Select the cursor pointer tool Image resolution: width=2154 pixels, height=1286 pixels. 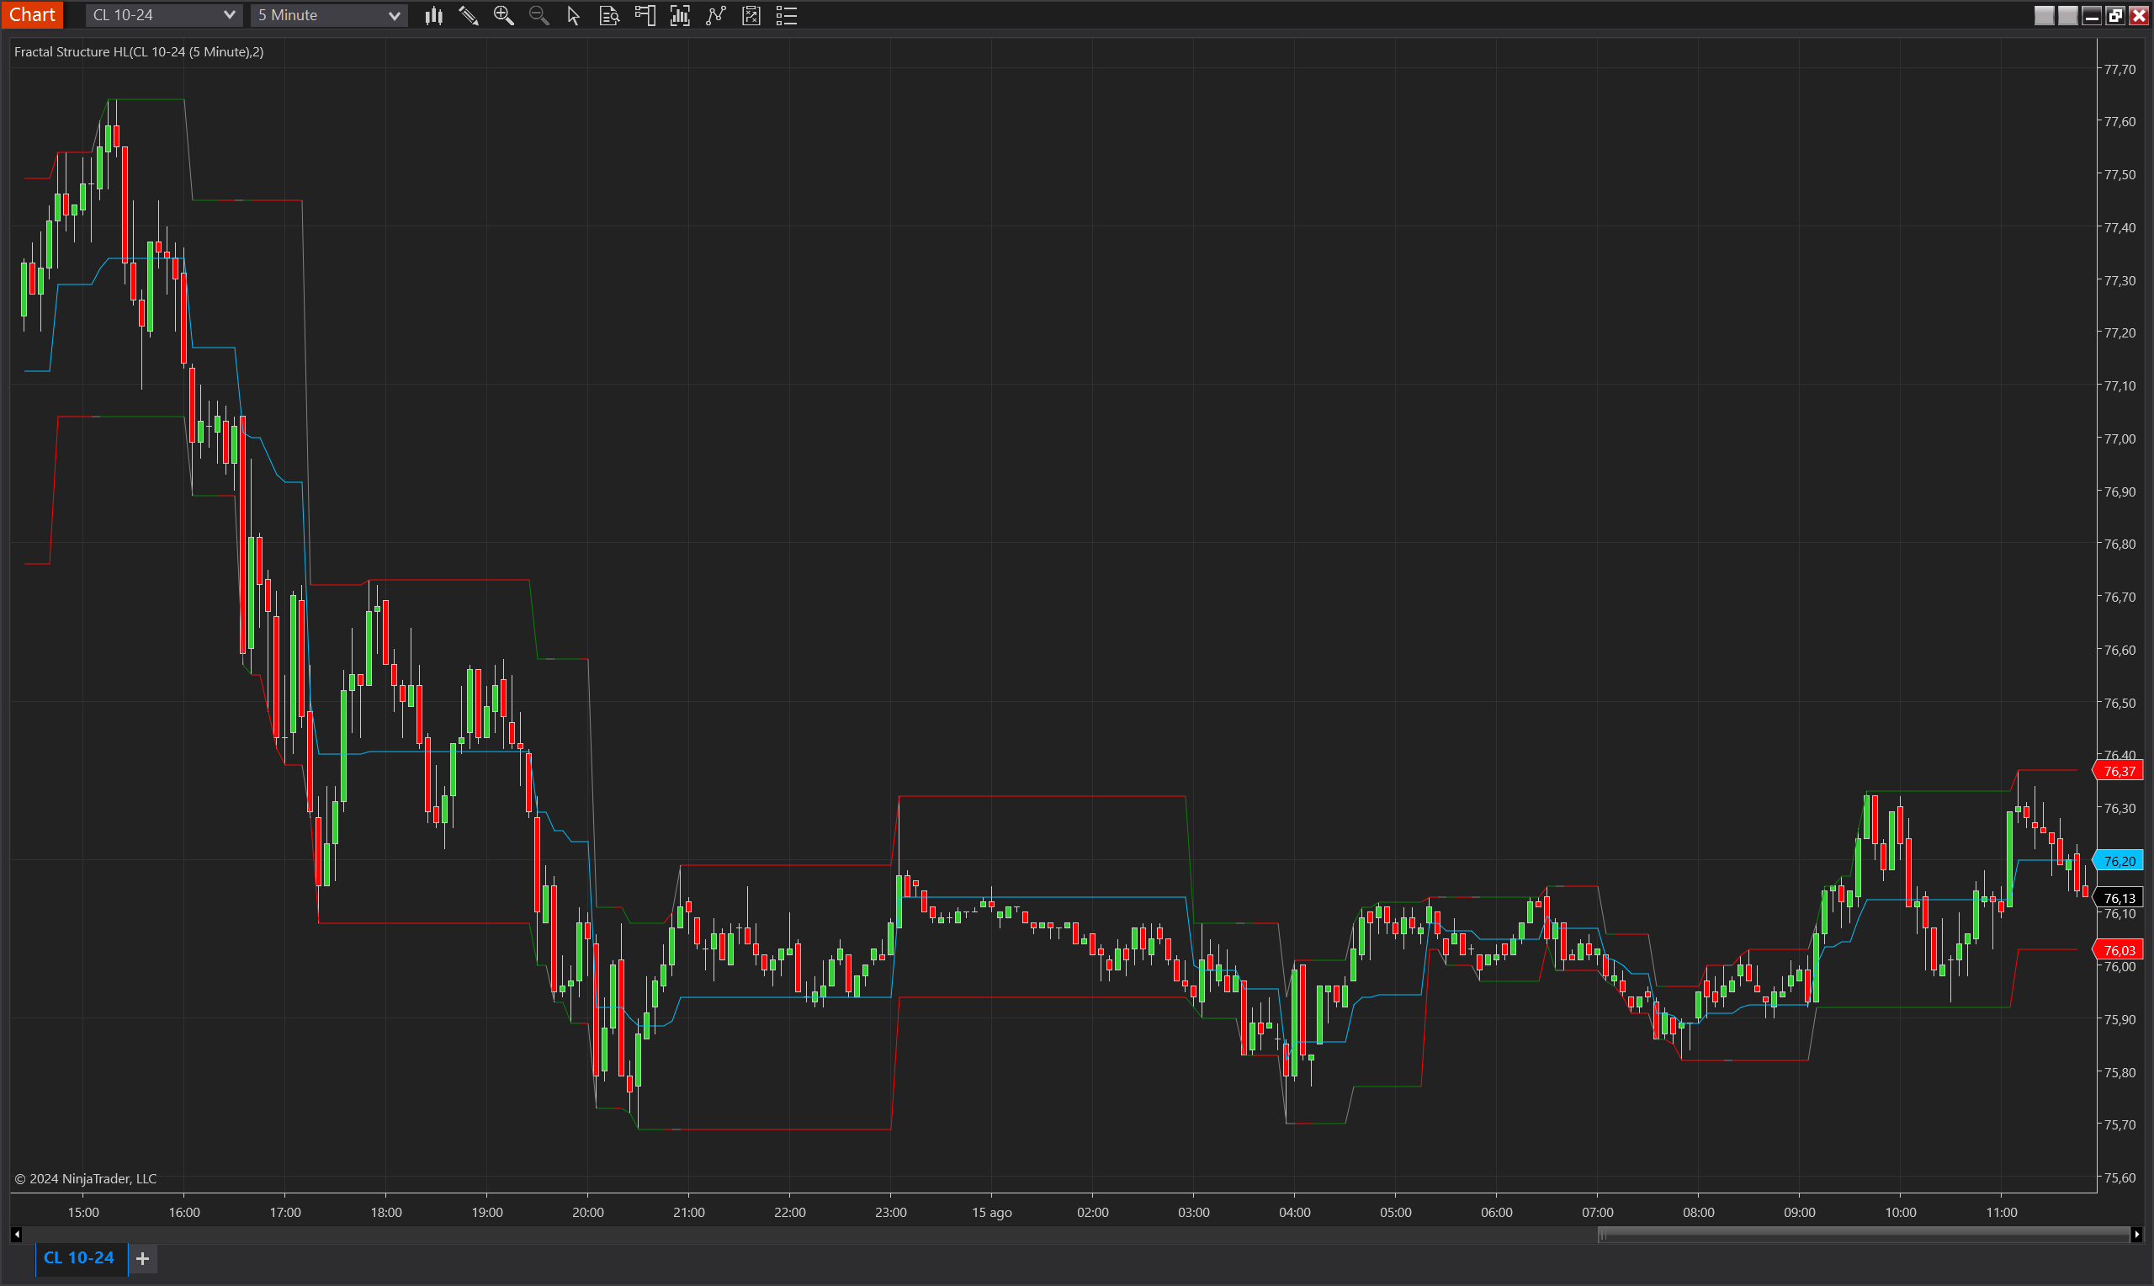(x=573, y=16)
